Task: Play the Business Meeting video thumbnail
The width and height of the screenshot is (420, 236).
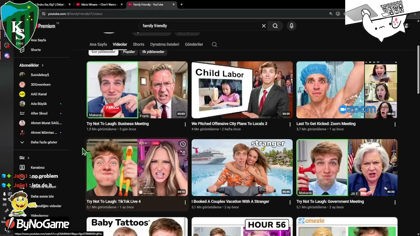Action: (x=137, y=90)
